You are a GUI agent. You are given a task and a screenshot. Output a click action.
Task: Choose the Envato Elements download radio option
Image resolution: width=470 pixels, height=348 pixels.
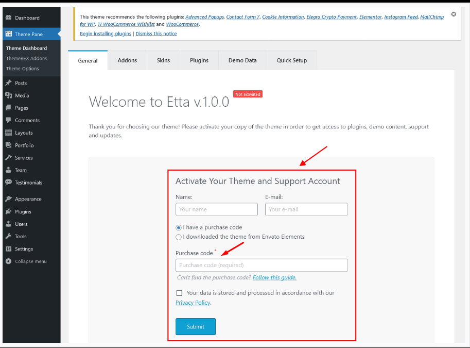[179, 237]
